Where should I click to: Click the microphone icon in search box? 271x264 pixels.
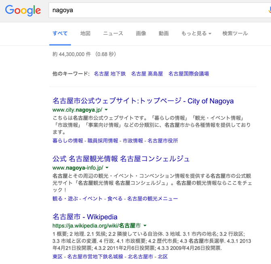point(269,11)
